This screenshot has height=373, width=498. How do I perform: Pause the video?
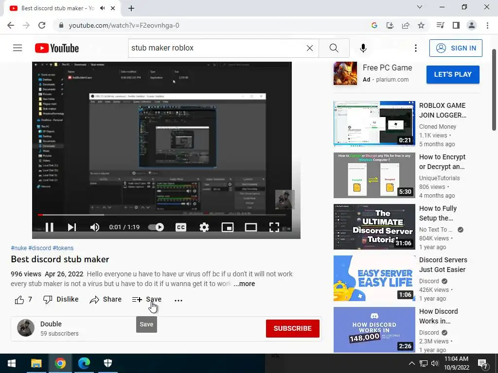click(x=49, y=227)
